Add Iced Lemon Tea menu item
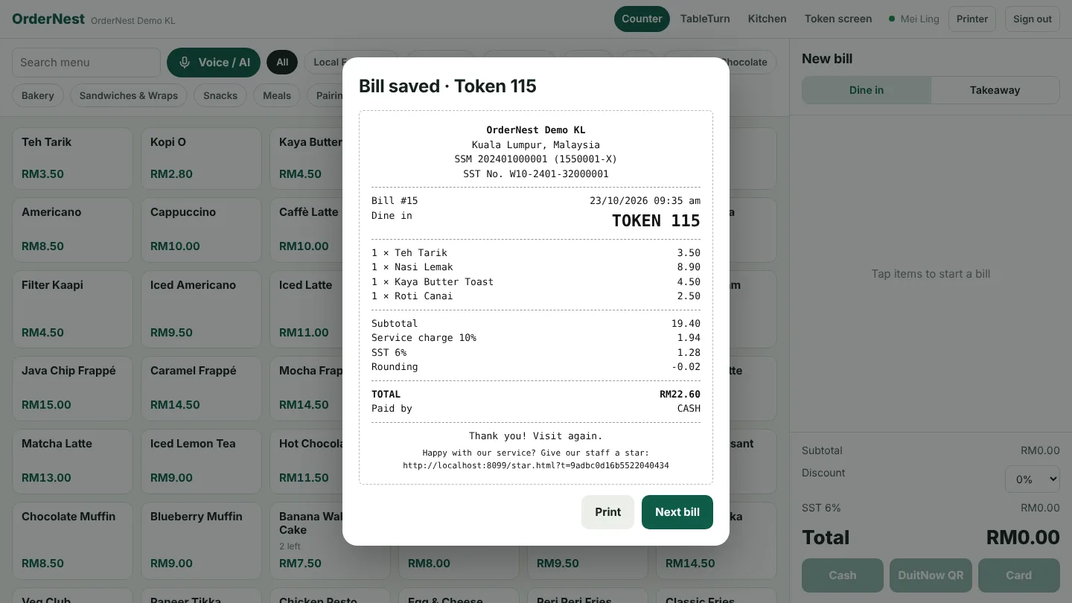The height and width of the screenshot is (603, 1072). (x=201, y=461)
